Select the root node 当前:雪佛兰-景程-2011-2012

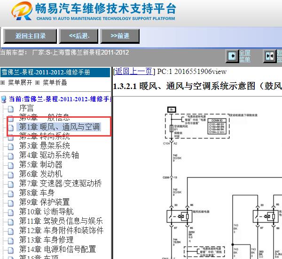click(60, 99)
